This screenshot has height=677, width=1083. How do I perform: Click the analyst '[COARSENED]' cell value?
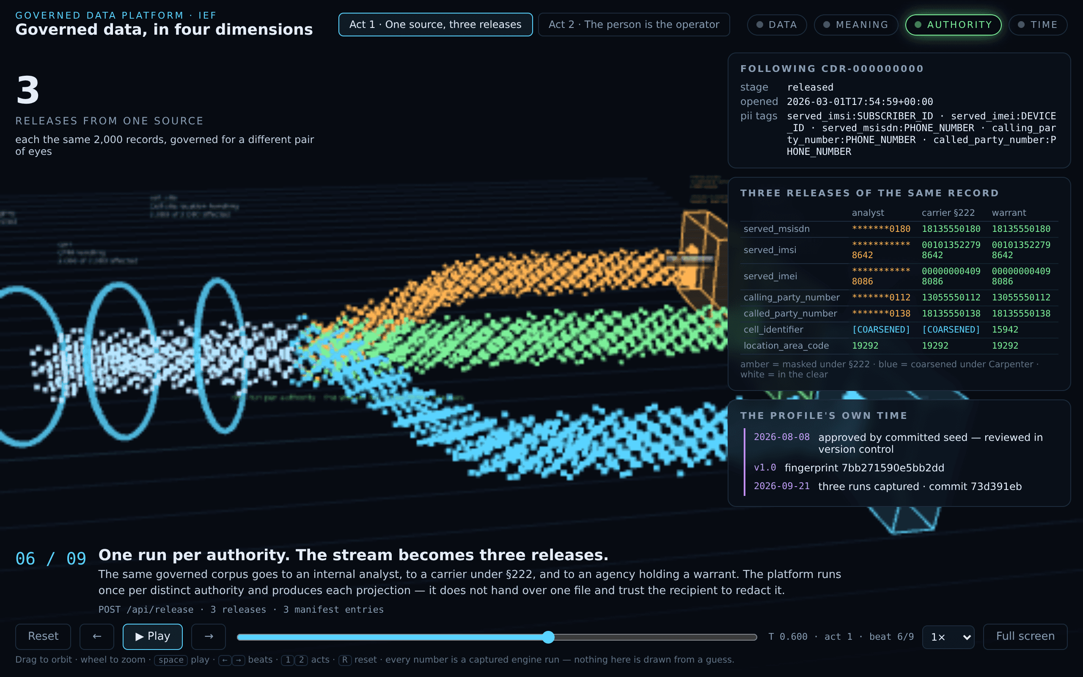[881, 330]
